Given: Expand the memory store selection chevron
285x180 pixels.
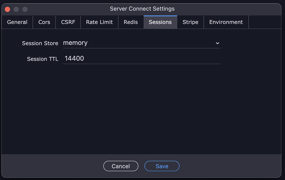Looking at the screenshot, I should coord(217,43).
